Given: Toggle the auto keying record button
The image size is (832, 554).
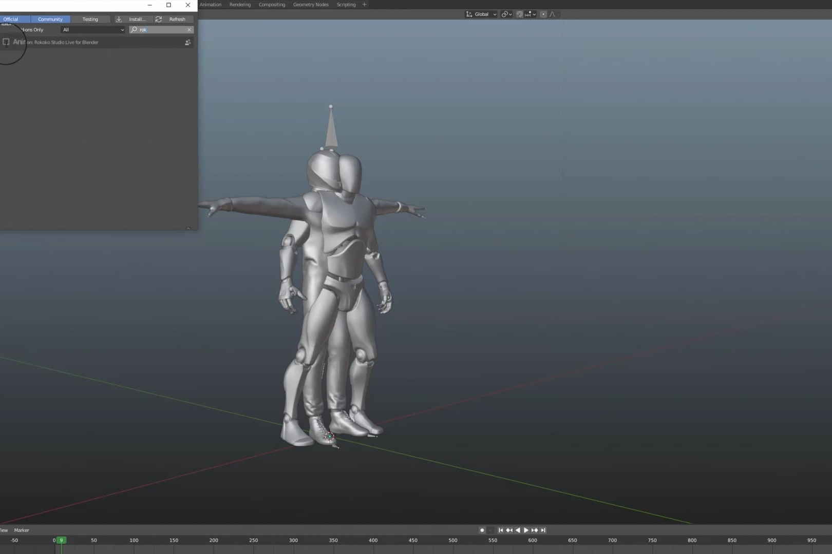Looking at the screenshot, I should 482,530.
